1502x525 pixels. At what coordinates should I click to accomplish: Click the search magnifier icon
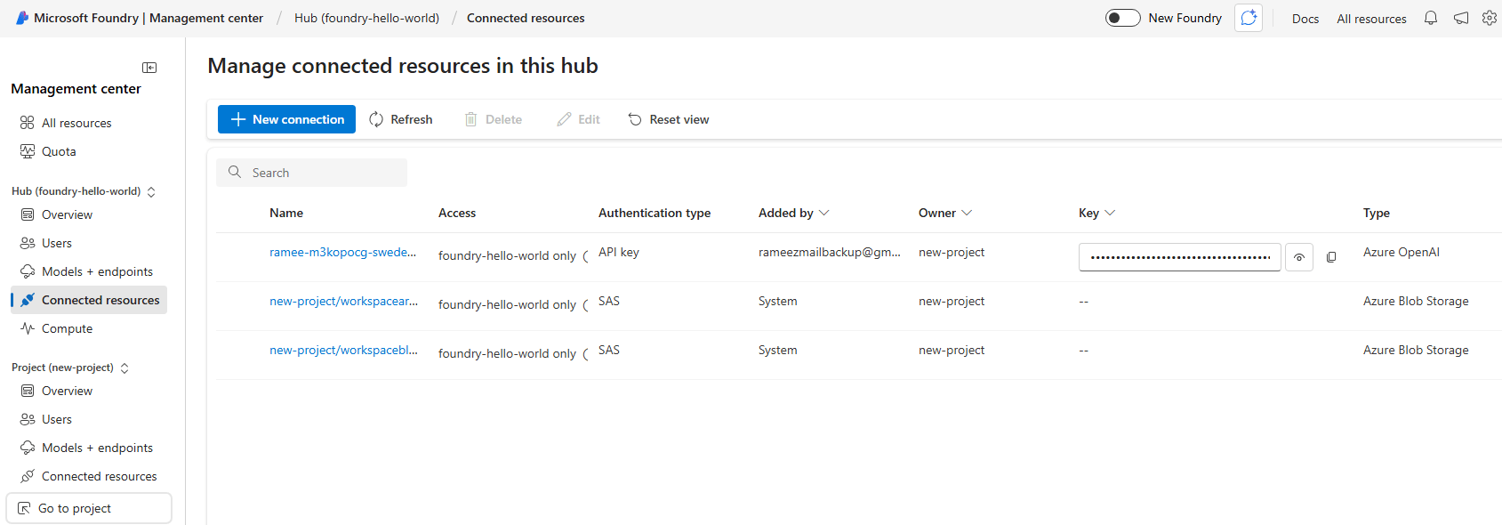(235, 172)
